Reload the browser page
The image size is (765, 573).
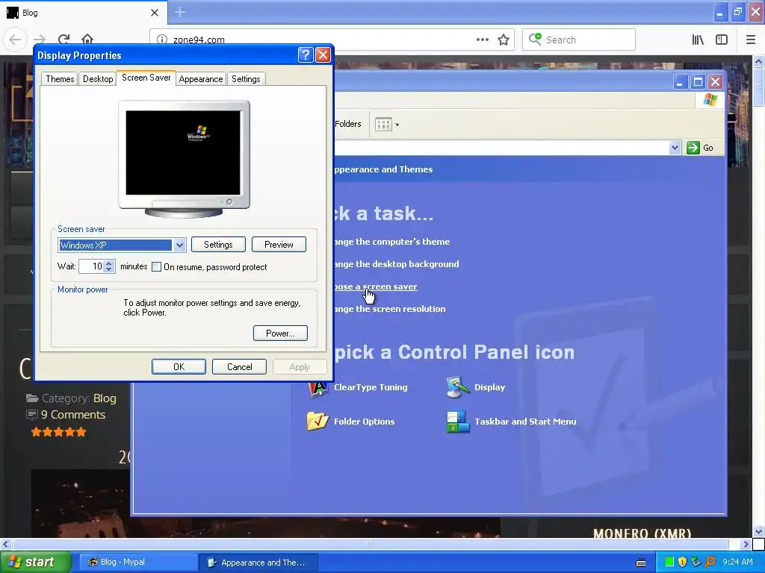(x=64, y=40)
